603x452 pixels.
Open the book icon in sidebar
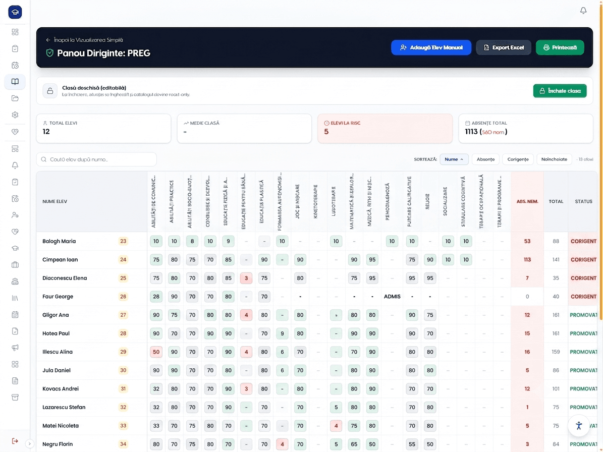[x=15, y=82]
